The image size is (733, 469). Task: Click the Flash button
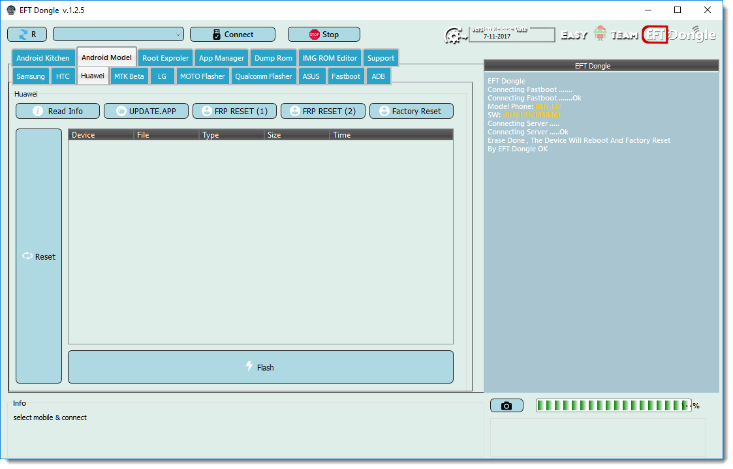pyautogui.click(x=261, y=367)
